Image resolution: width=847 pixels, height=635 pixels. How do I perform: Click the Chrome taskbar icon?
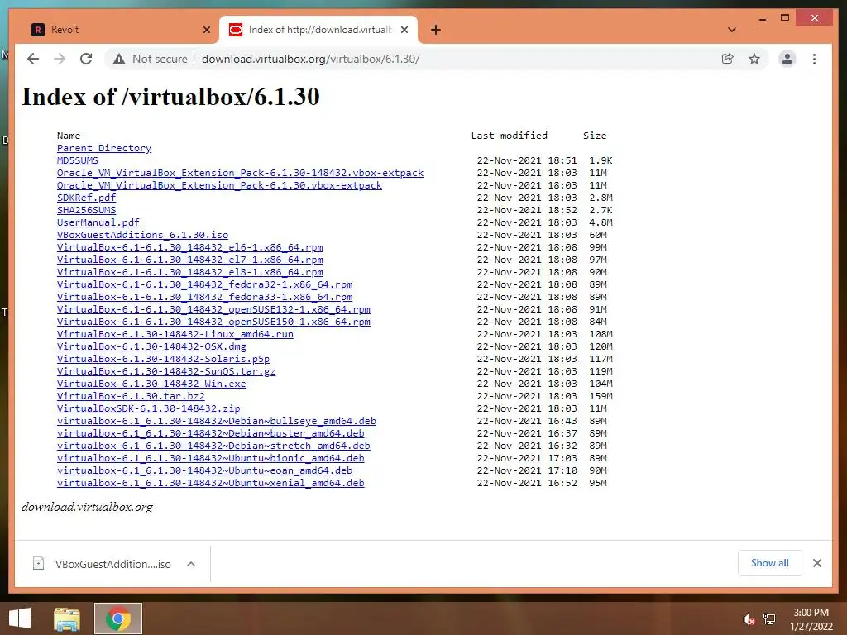point(117,618)
